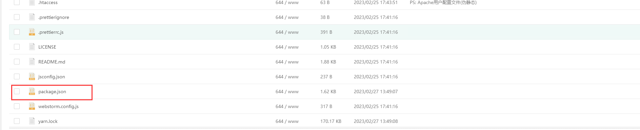
Task: Click the .prettierrc.js script icon
Action: tap(32, 32)
